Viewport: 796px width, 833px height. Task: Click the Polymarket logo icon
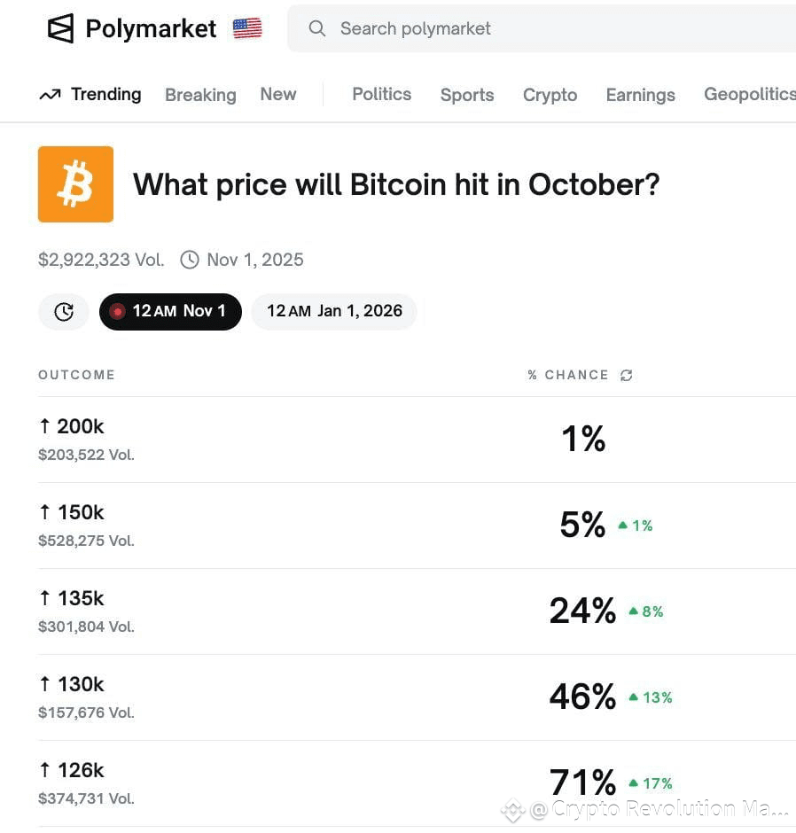point(59,27)
